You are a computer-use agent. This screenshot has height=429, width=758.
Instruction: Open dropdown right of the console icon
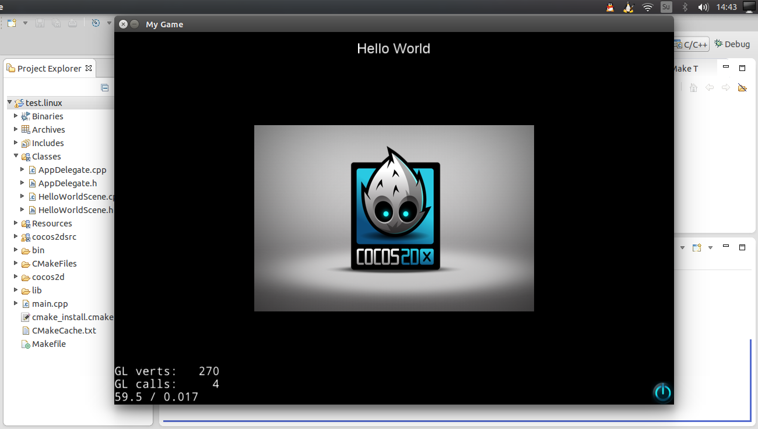click(x=710, y=247)
